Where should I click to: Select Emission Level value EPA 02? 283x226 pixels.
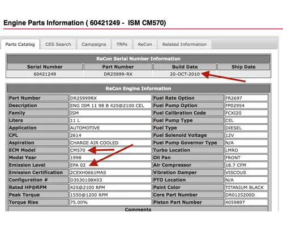(110, 165)
